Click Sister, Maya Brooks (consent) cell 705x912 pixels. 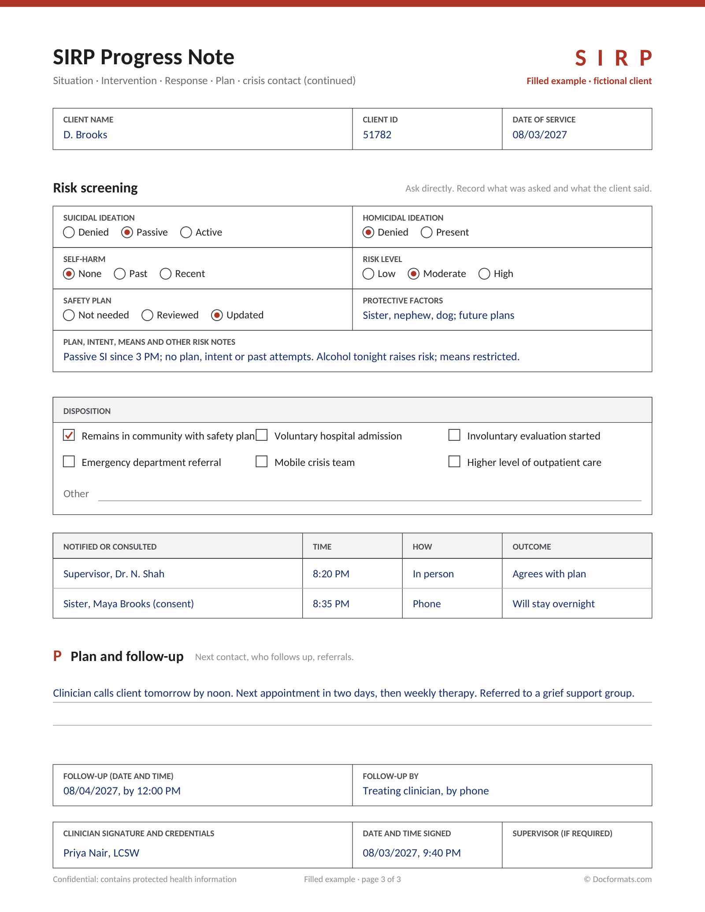coord(178,604)
